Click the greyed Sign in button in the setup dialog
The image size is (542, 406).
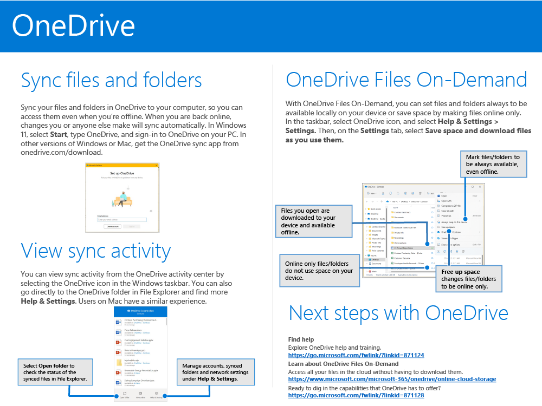point(132,226)
